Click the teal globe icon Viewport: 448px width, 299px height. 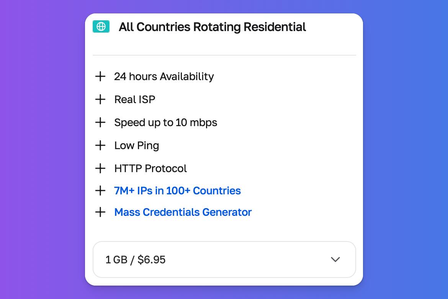tap(101, 26)
